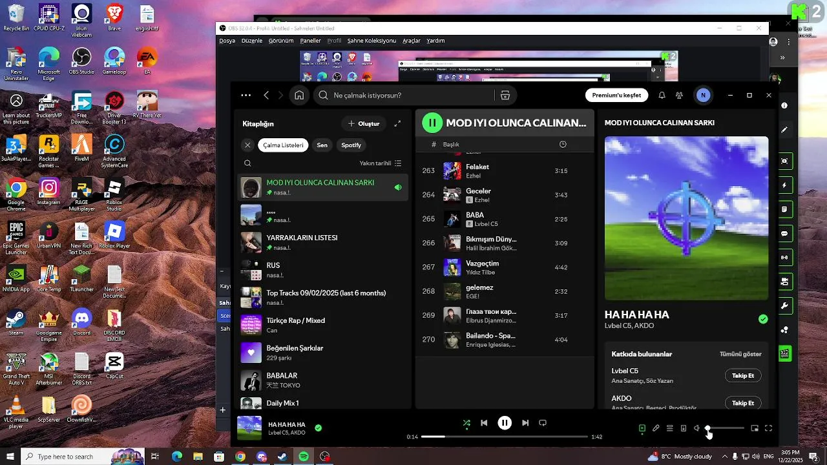Open Spotify Home page
The image size is (827, 465).
pyautogui.click(x=299, y=95)
